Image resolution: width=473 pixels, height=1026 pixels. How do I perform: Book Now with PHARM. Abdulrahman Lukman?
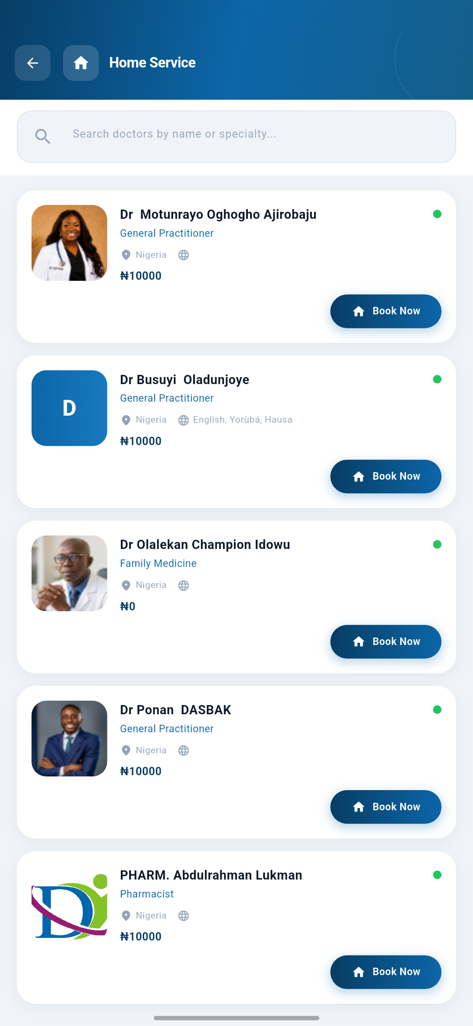(x=386, y=972)
